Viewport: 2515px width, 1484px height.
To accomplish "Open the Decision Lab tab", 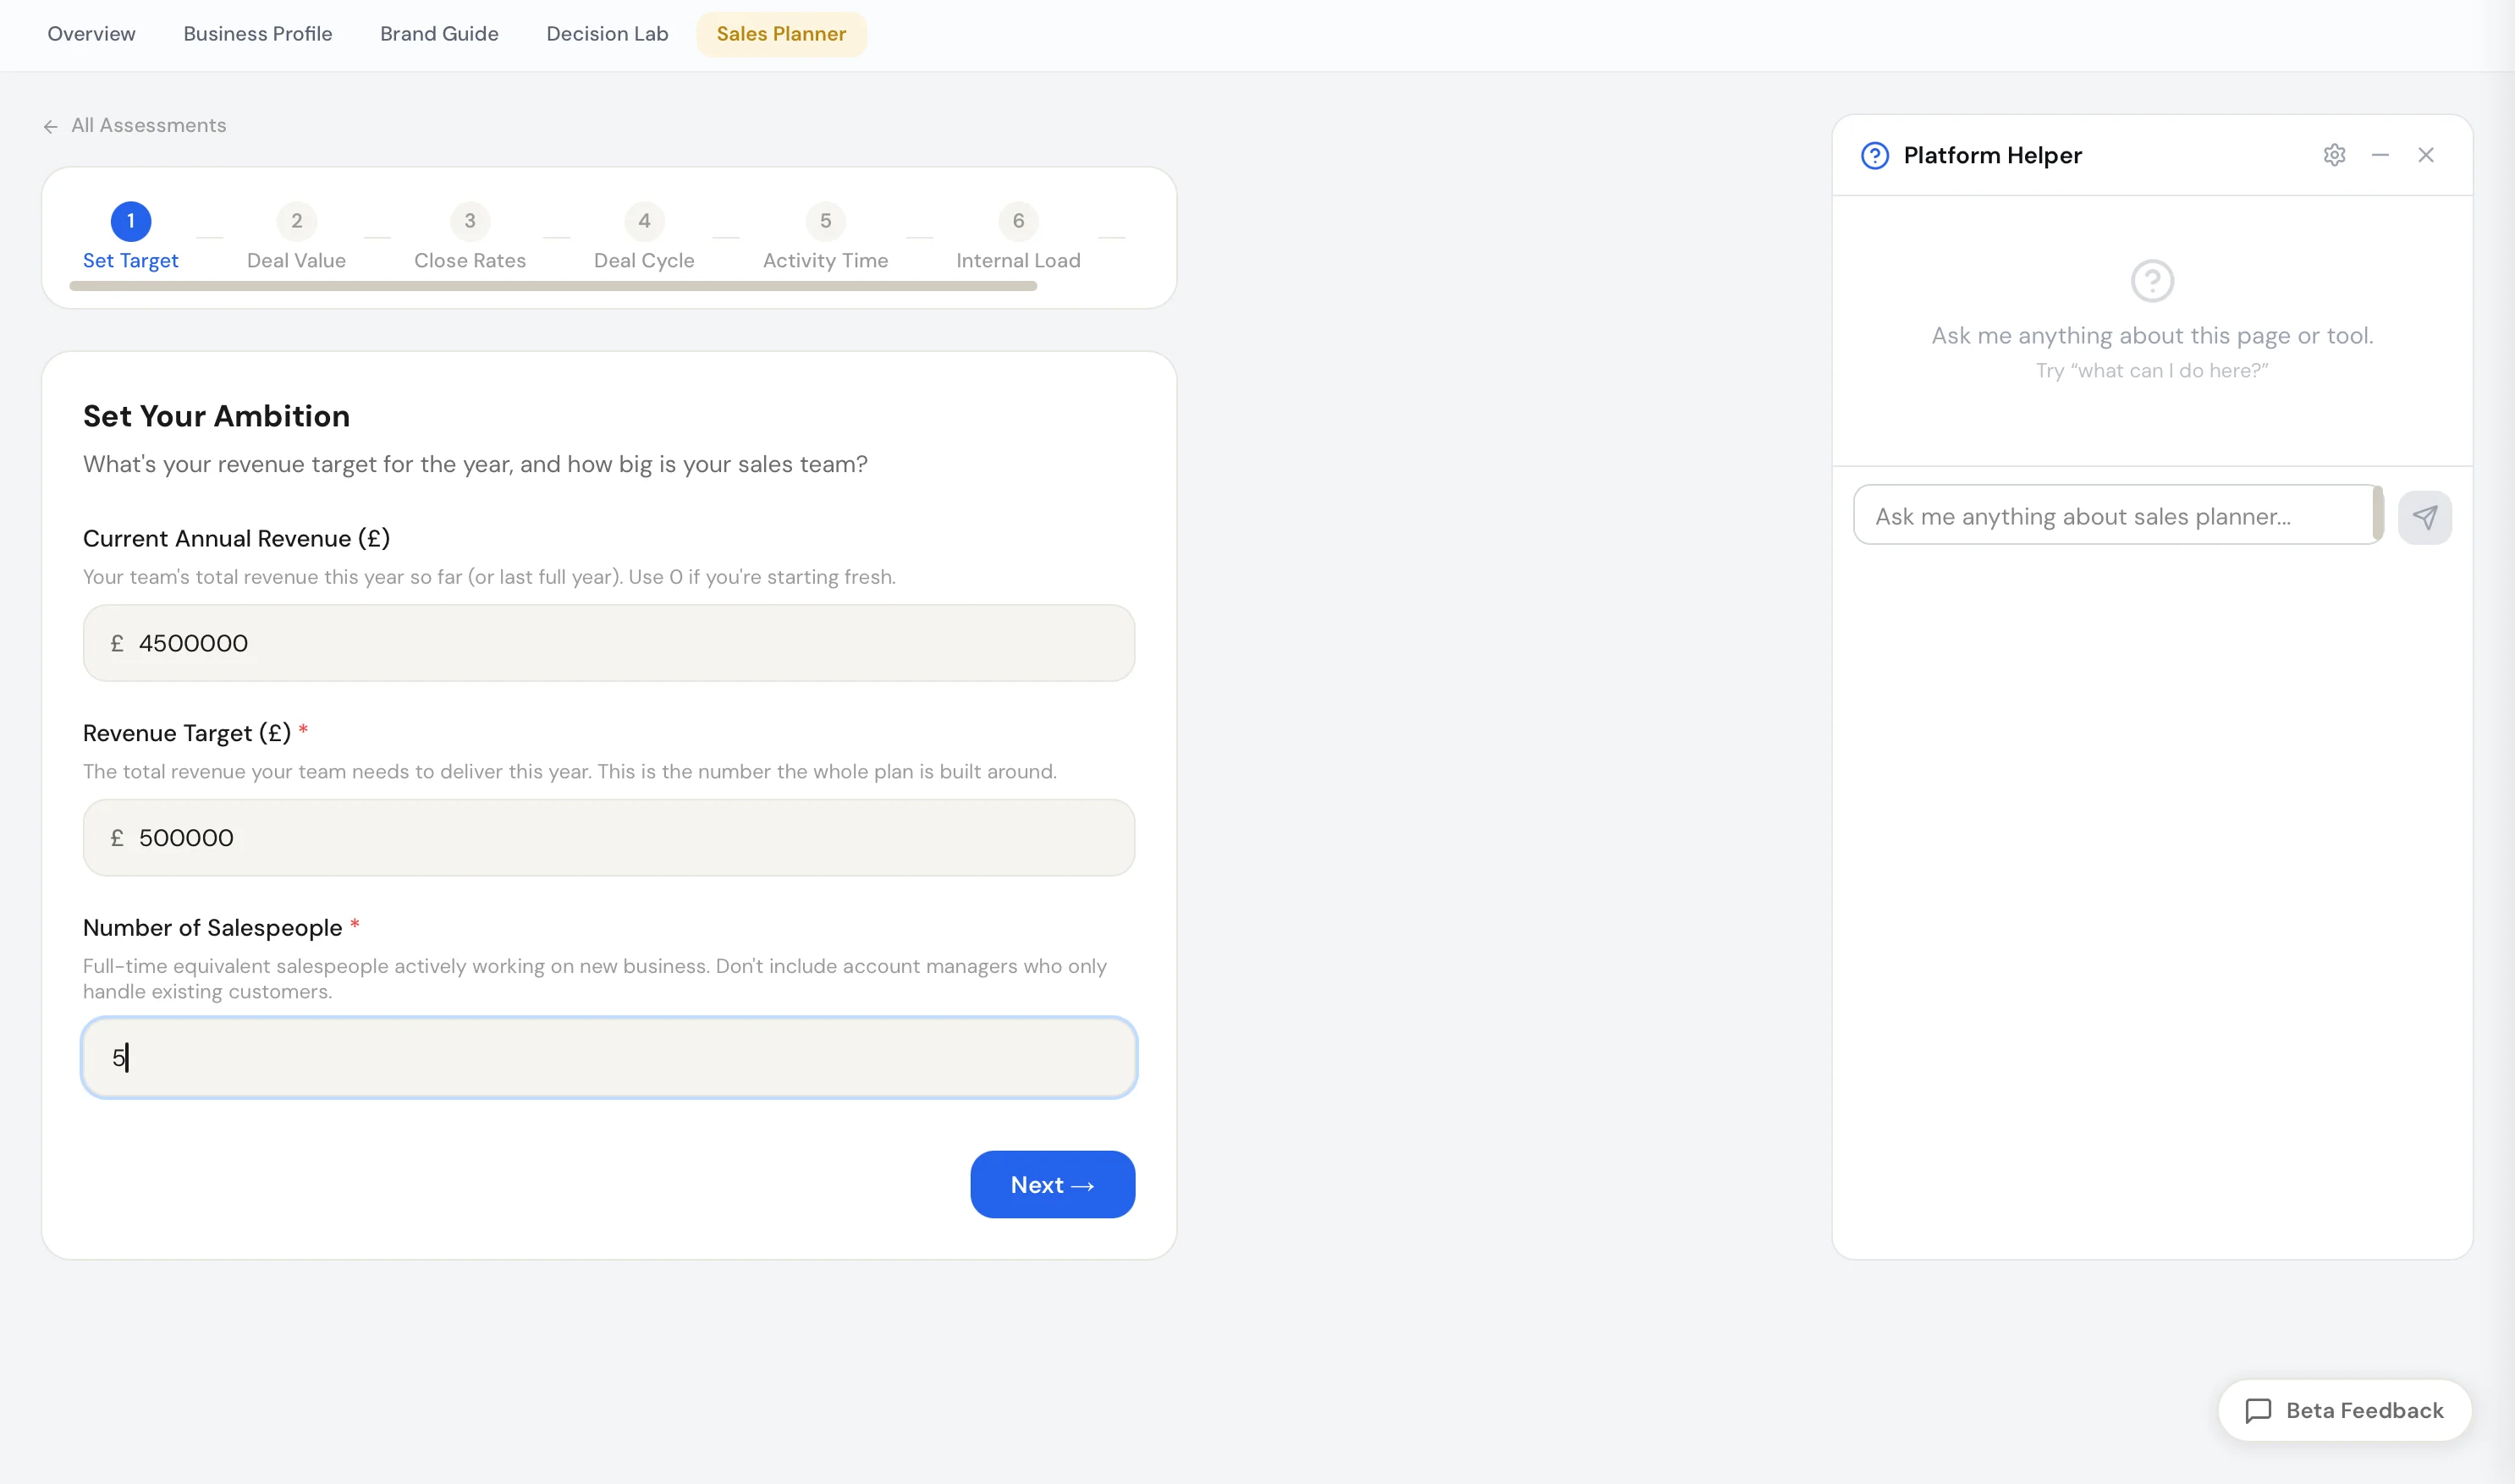I will click(x=607, y=33).
